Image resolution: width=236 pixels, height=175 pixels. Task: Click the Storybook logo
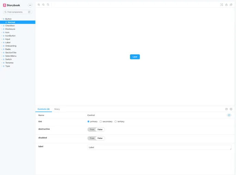tap(11, 5)
